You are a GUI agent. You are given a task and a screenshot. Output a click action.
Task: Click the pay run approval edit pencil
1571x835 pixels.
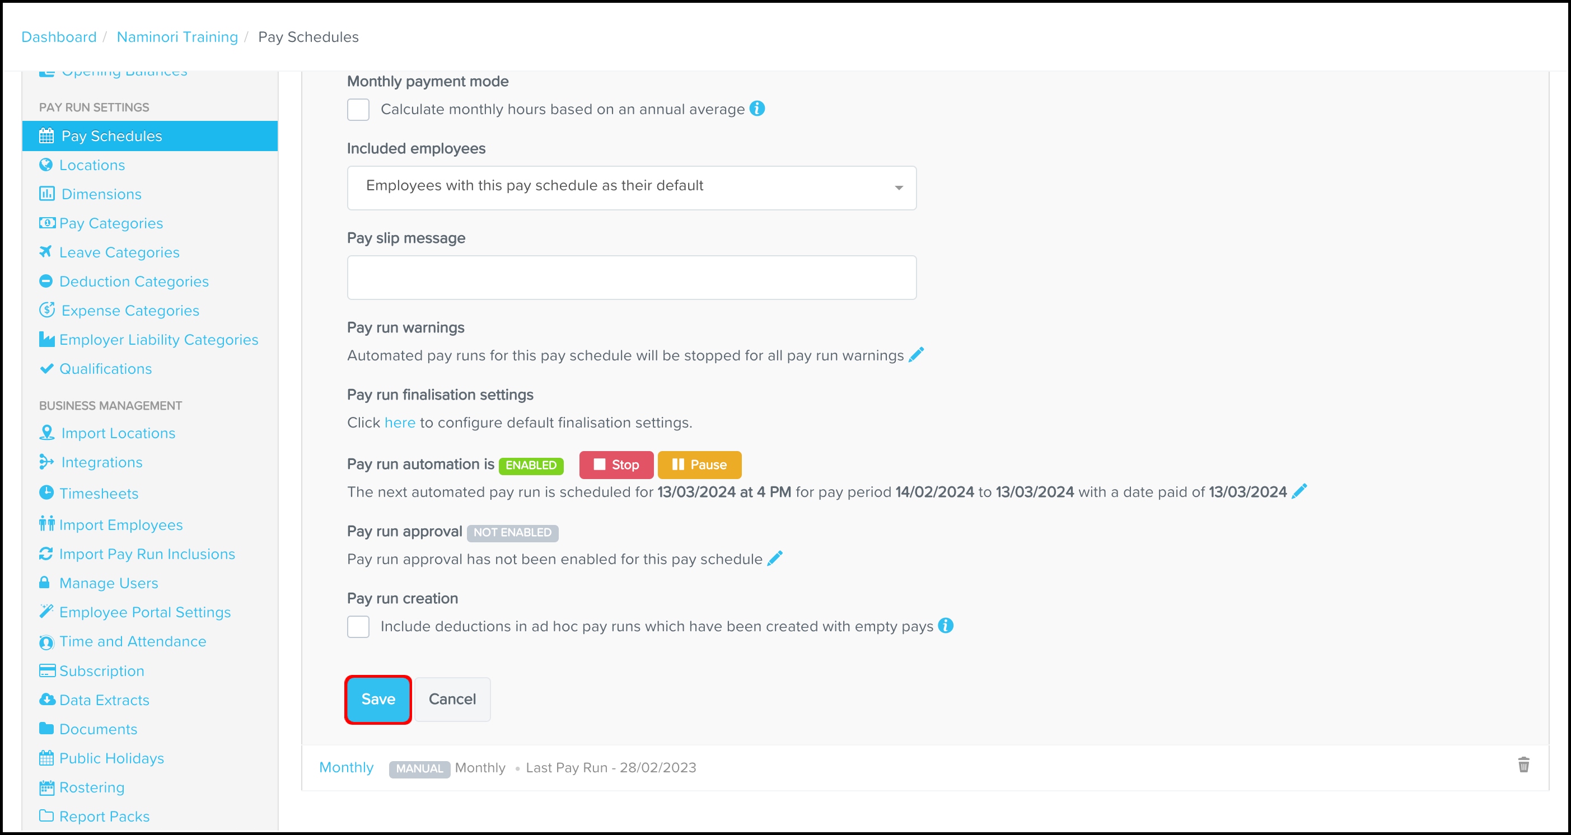coord(774,559)
